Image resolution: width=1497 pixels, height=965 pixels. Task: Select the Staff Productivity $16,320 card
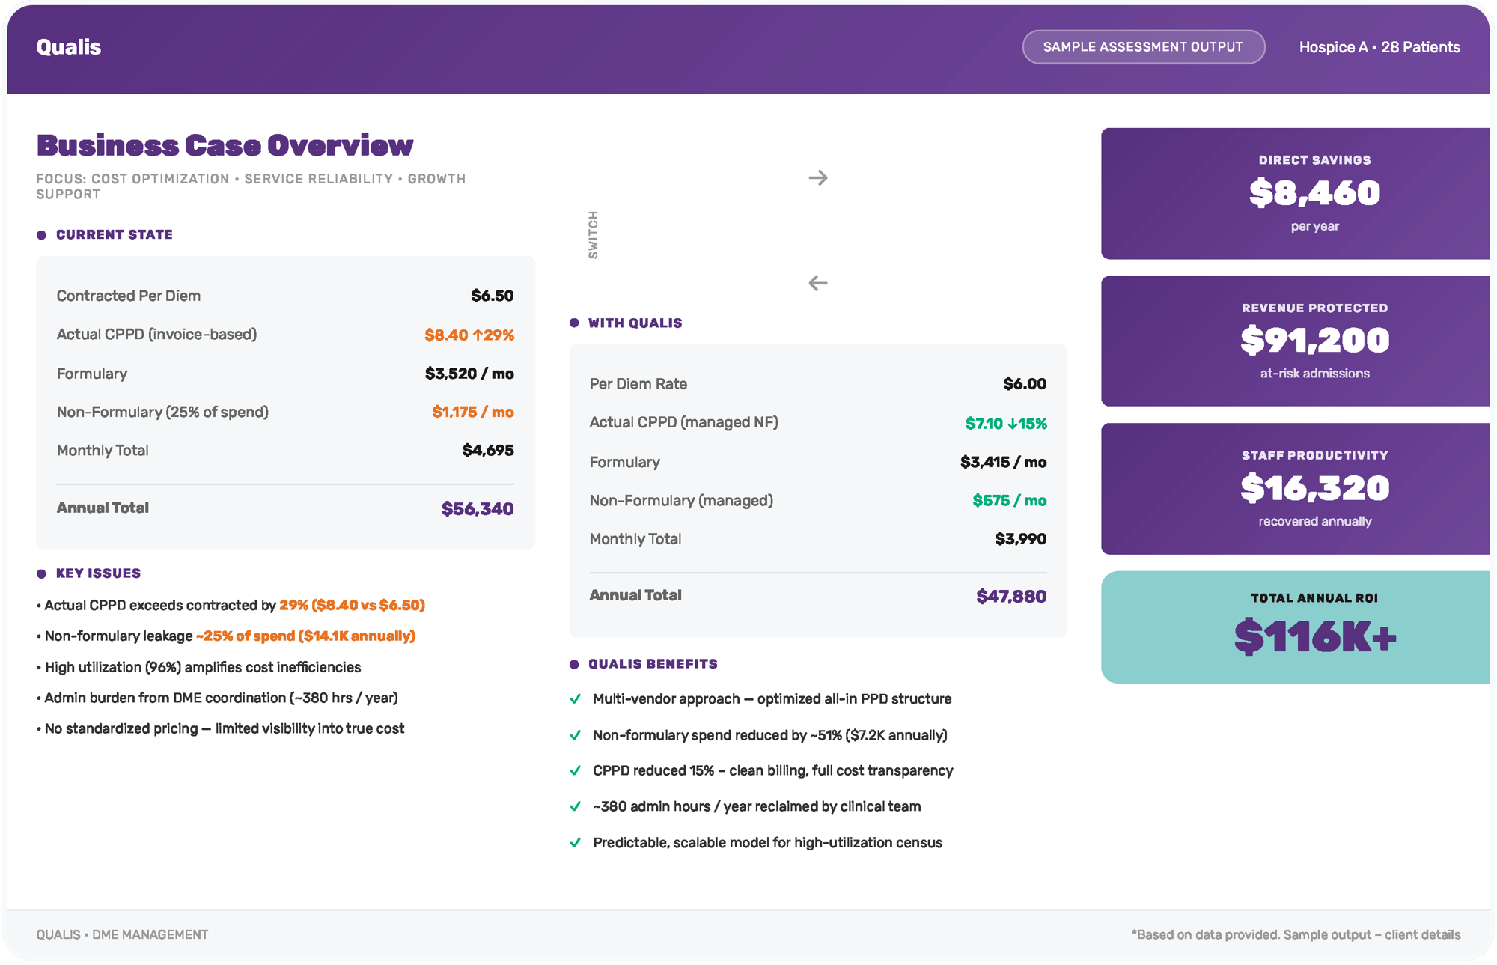coord(1295,489)
